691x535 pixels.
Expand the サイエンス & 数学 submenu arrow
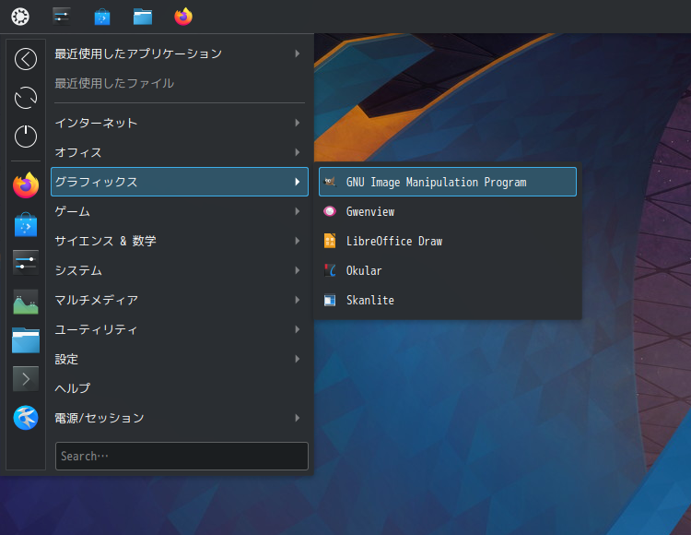298,241
